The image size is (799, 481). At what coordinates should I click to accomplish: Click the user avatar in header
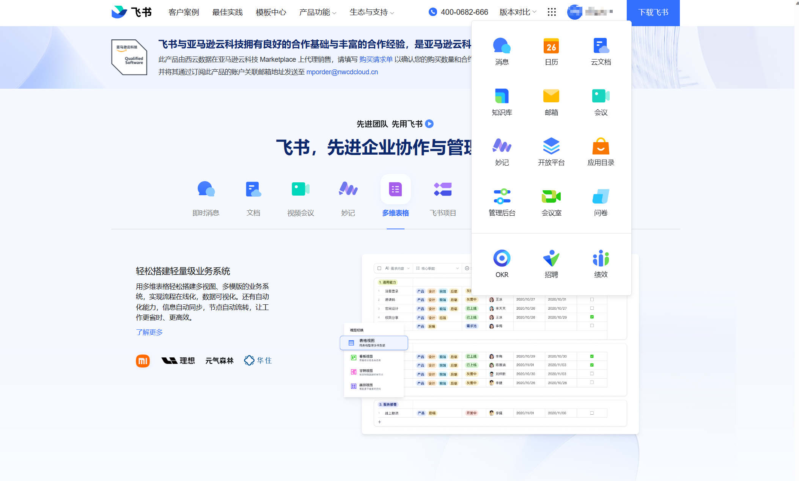575,12
